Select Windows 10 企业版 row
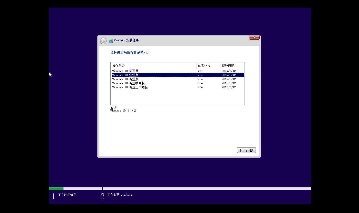Screen dimensions: 359x213 [177, 75]
